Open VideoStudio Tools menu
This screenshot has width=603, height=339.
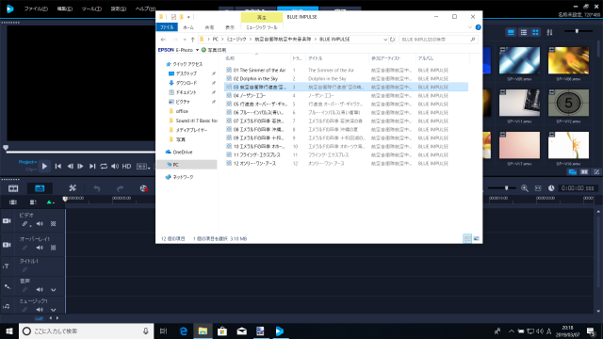point(91,8)
